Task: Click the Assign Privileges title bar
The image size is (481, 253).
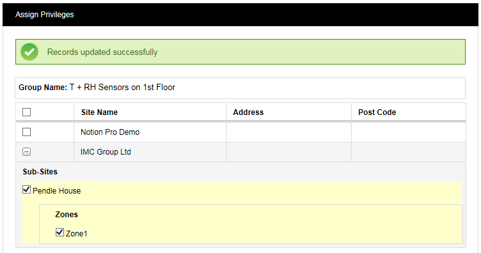Action: (240, 15)
